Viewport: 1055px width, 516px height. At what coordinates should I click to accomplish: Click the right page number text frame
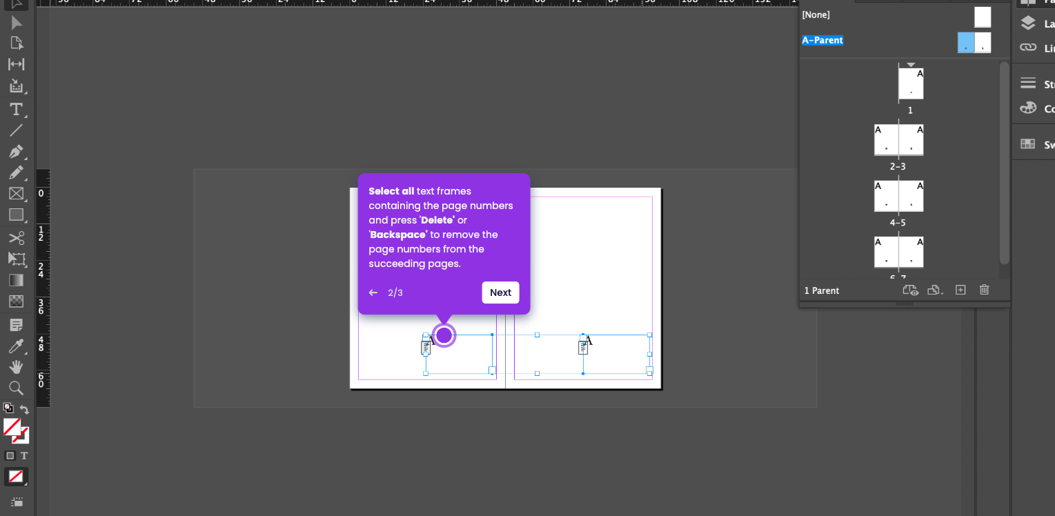[616, 354]
